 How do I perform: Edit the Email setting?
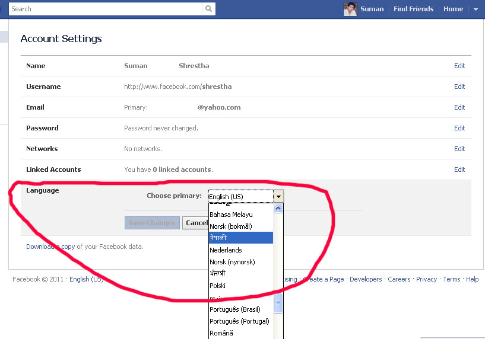click(459, 107)
